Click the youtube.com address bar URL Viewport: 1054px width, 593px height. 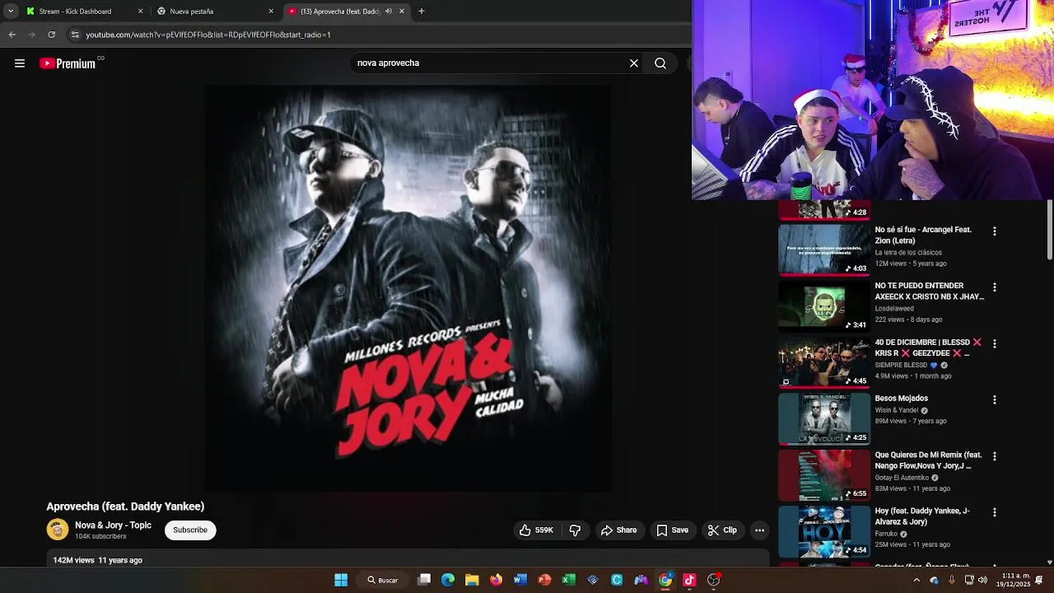click(x=208, y=35)
